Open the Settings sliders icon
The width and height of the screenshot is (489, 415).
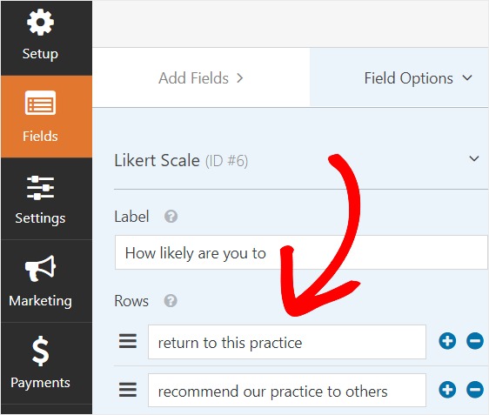(x=40, y=187)
